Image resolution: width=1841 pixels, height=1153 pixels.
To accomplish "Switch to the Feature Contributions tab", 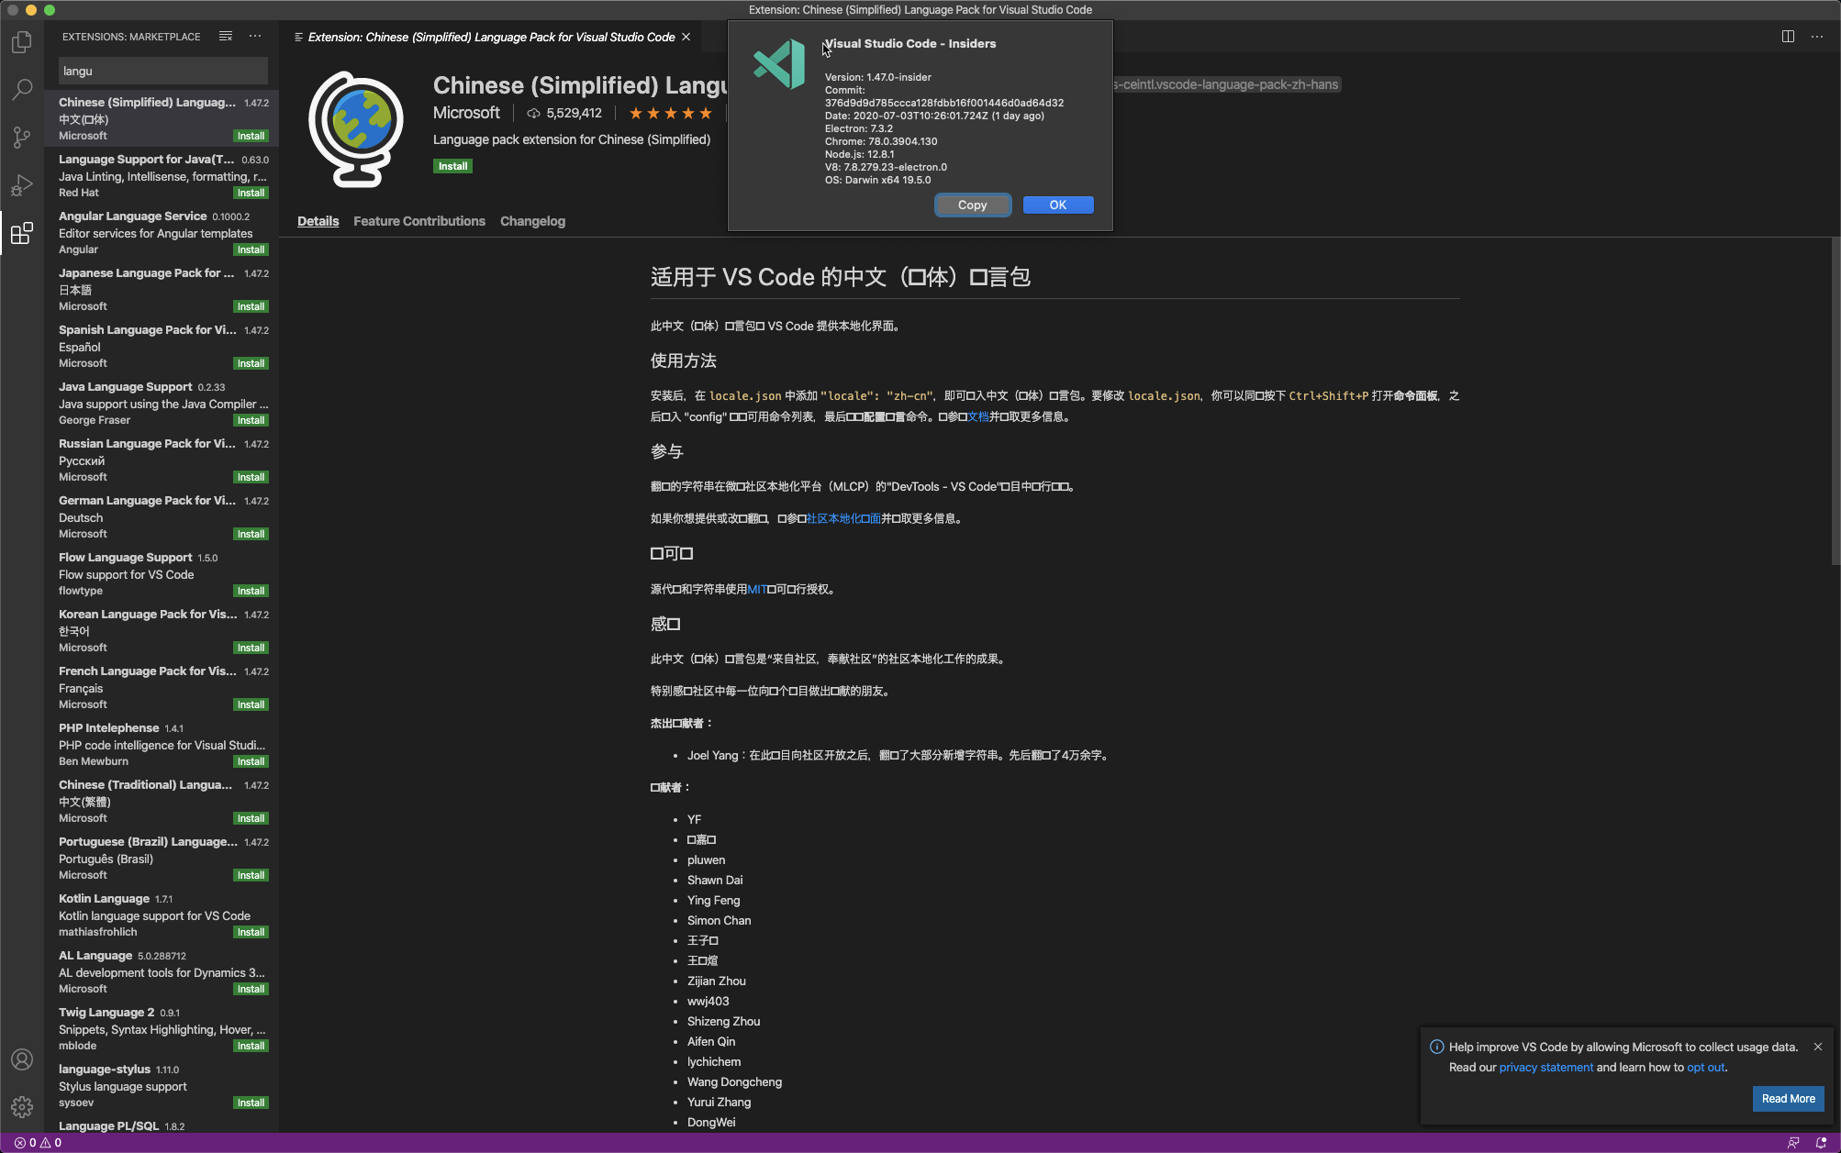I will [x=419, y=221].
